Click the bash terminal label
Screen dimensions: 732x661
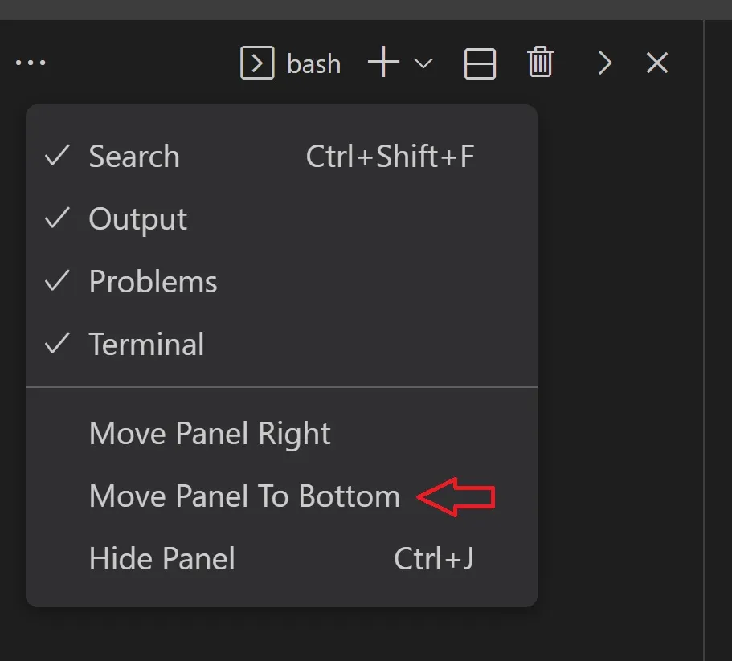[x=313, y=63]
